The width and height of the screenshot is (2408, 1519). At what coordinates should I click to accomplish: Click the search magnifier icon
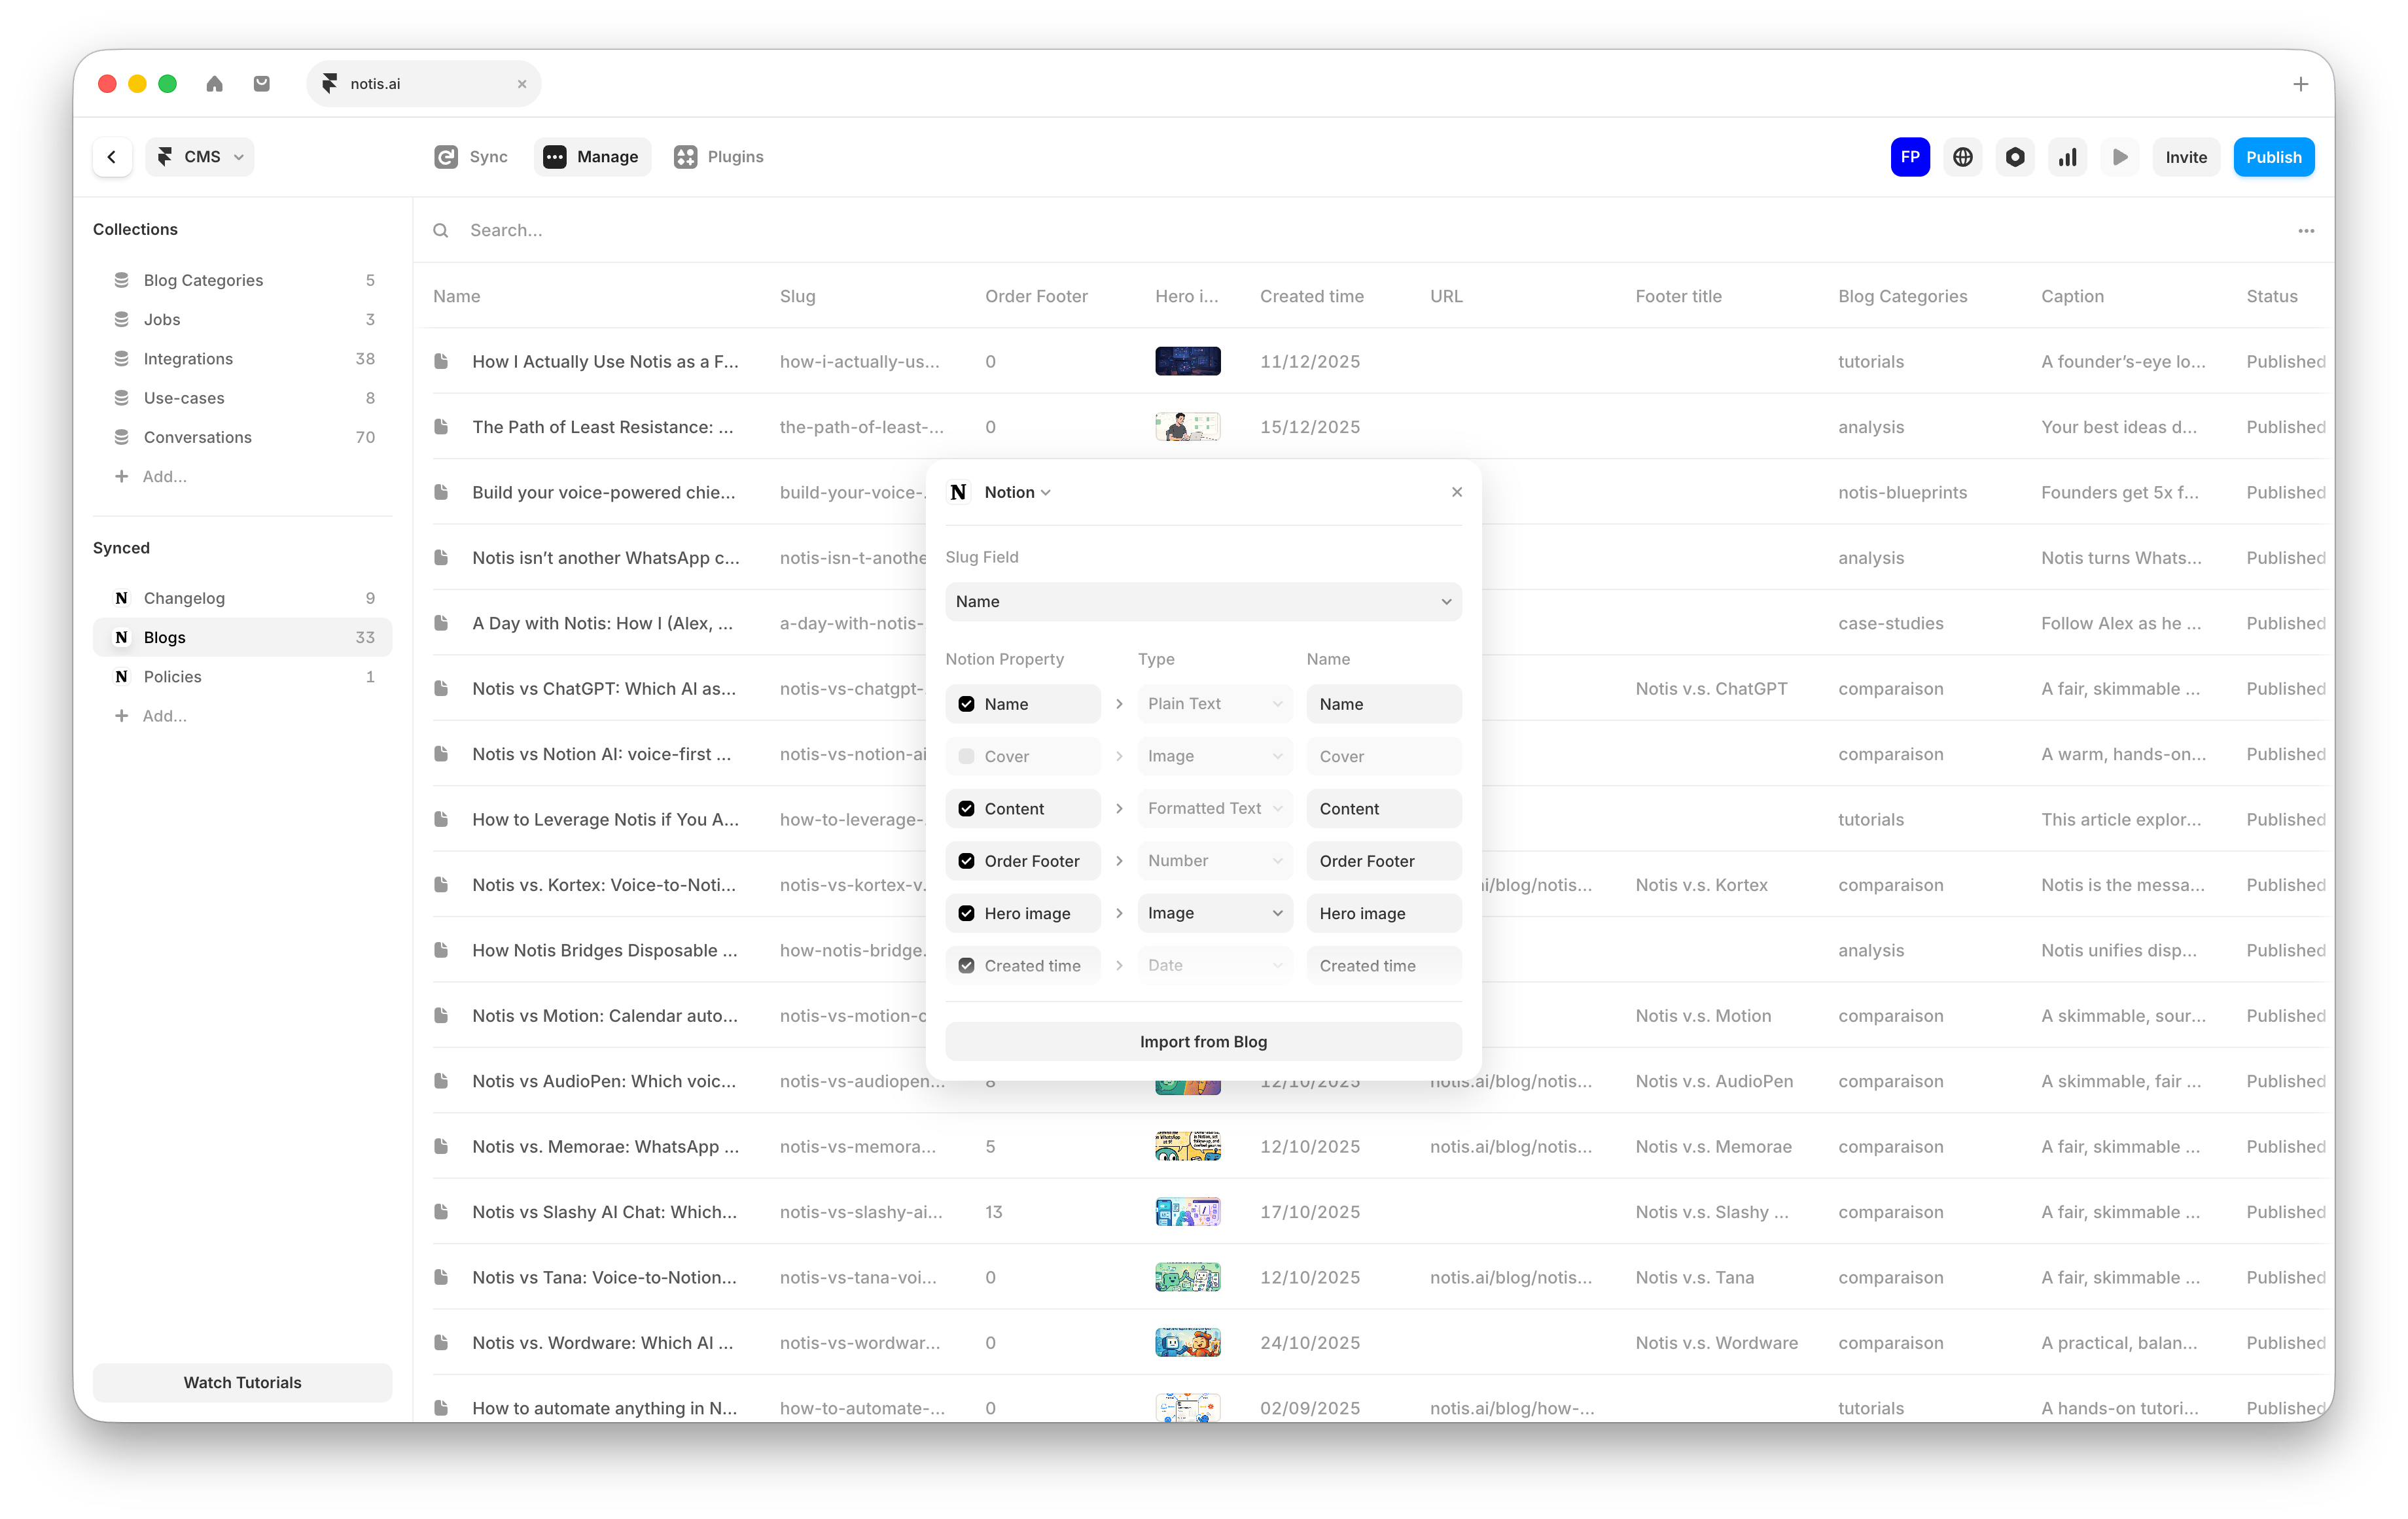(440, 231)
